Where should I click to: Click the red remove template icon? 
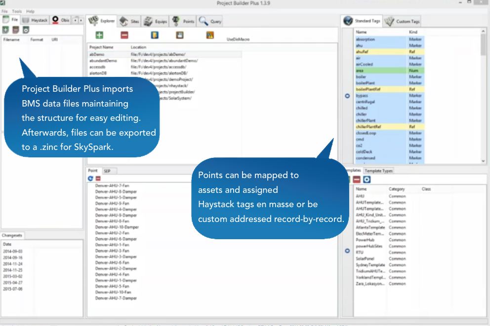point(357,180)
